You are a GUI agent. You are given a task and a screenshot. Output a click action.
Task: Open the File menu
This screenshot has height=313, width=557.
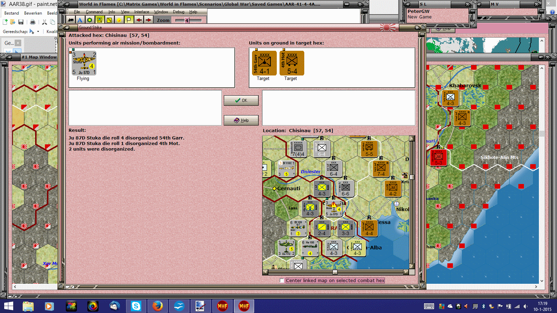point(77,12)
